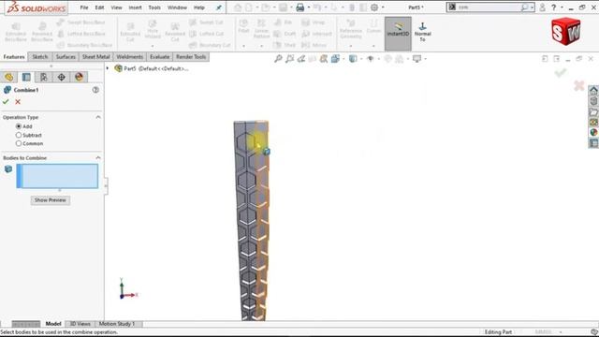Click the Normal To tool
The height and width of the screenshot is (337, 599).
(422, 32)
